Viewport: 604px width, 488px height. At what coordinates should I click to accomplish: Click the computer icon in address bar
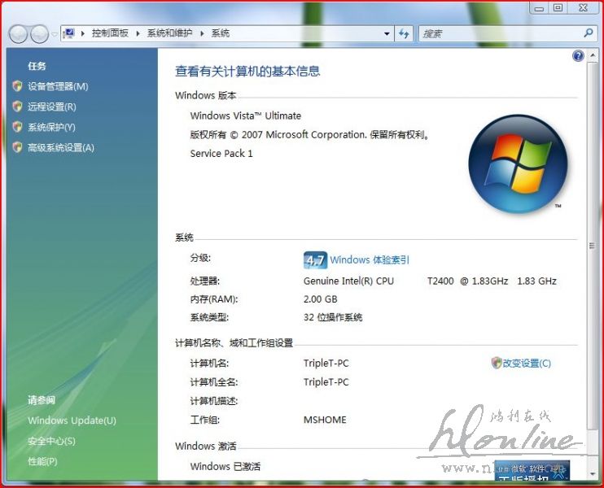(69, 33)
